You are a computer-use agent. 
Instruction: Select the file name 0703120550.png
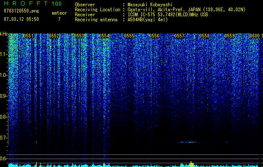point(21,11)
